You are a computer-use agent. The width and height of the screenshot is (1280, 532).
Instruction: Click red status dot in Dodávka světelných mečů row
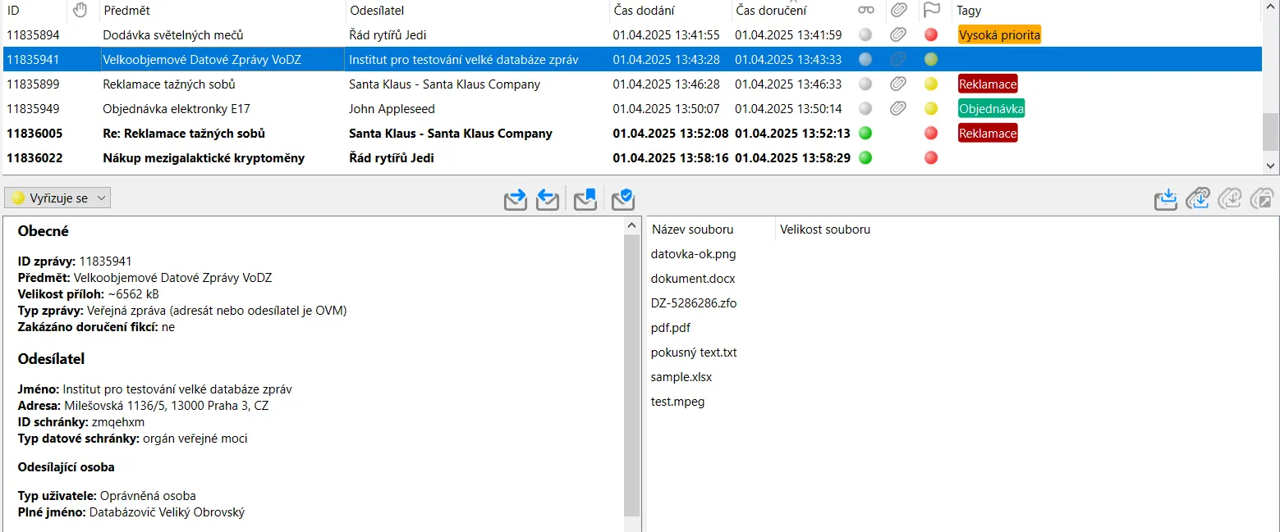931,35
